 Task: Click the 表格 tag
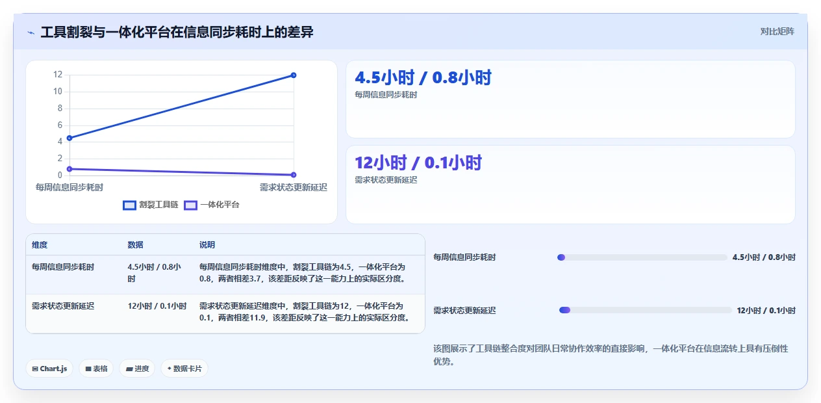tap(96, 369)
